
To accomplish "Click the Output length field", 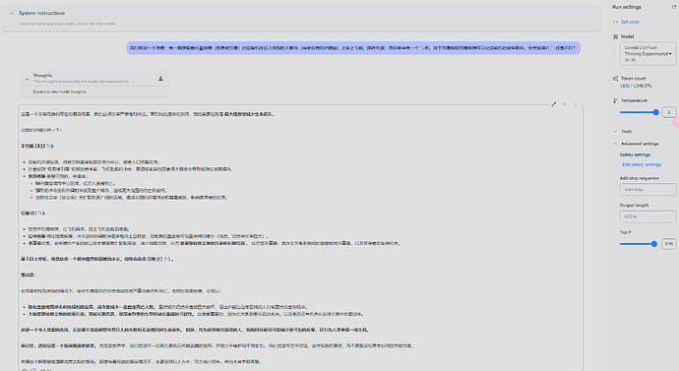I will coord(648,216).
